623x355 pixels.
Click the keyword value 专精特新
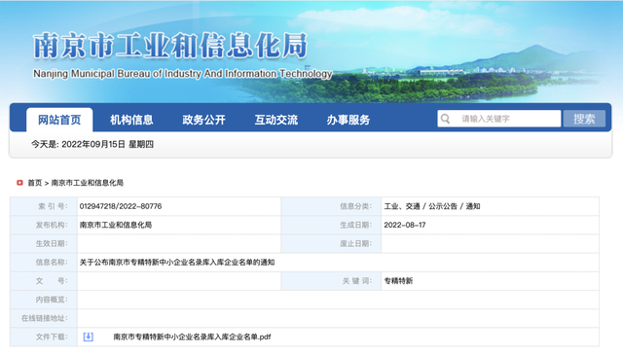(398, 281)
